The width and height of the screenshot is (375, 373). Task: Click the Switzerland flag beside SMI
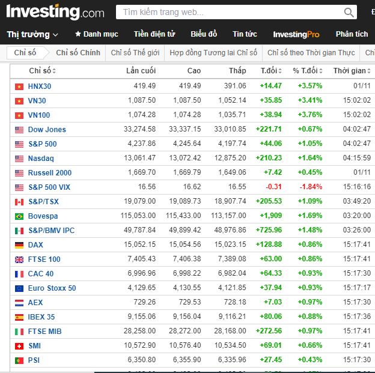point(19,346)
